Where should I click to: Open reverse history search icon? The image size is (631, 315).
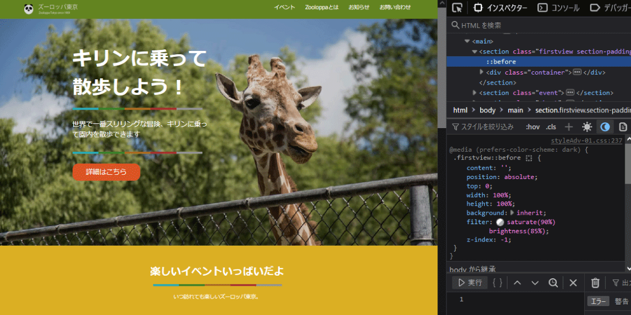click(x=553, y=282)
